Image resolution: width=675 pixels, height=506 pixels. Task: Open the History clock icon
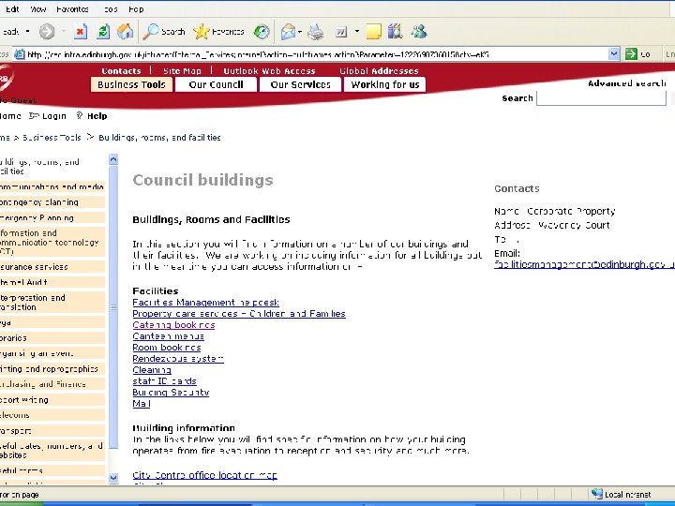[262, 32]
